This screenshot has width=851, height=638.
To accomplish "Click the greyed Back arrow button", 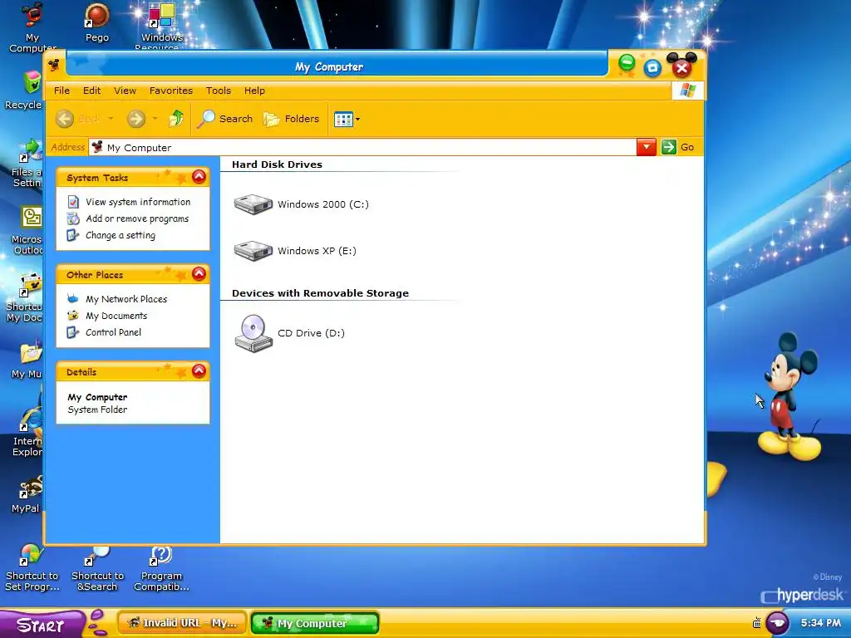I will (65, 118).
